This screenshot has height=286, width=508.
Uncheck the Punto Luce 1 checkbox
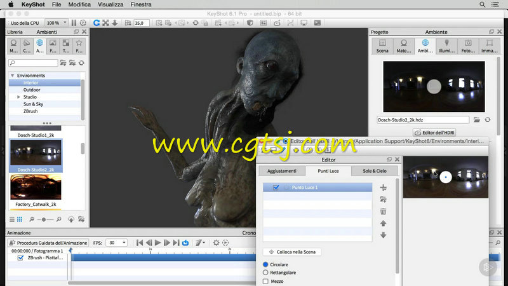pos(276,187)
